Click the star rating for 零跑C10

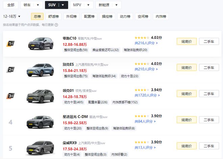142,38
